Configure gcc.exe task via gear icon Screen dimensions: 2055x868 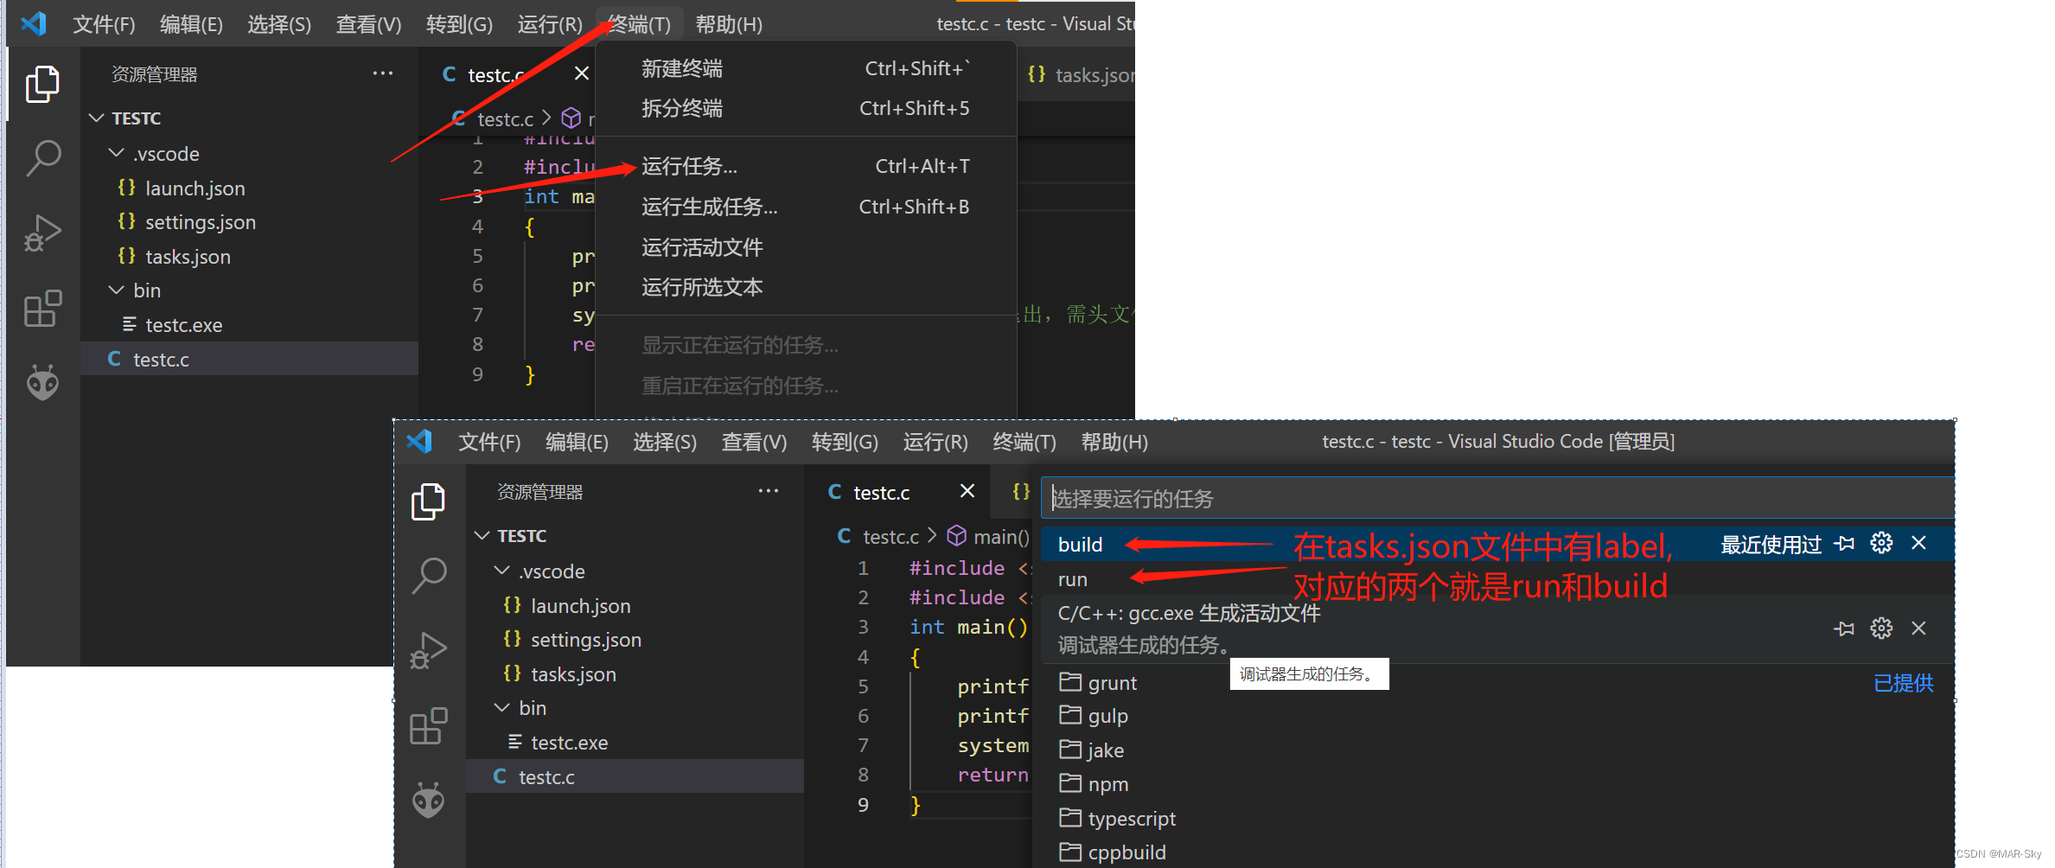1881,629
